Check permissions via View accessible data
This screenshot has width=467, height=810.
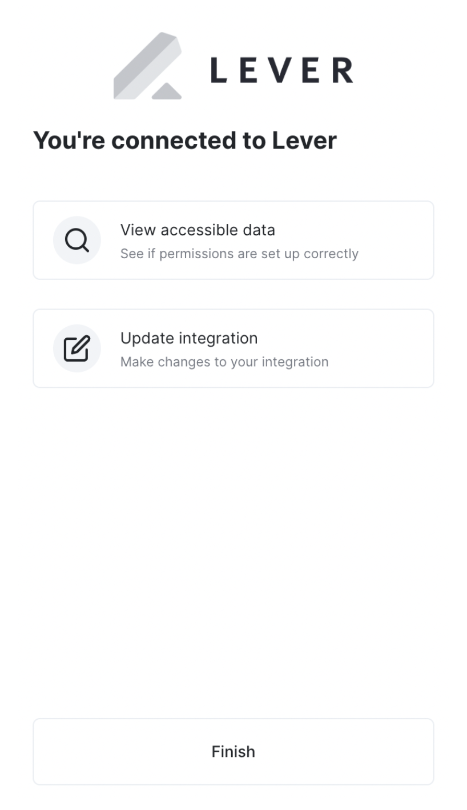[x=233, y=240]
